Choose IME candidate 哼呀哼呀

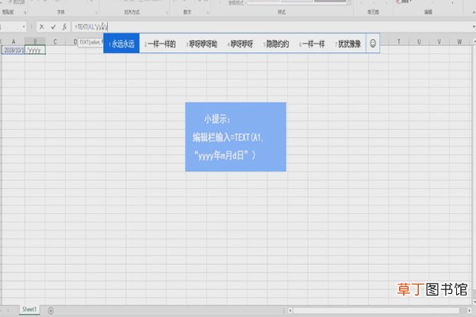pyautogui.click(x=240, y=44)
